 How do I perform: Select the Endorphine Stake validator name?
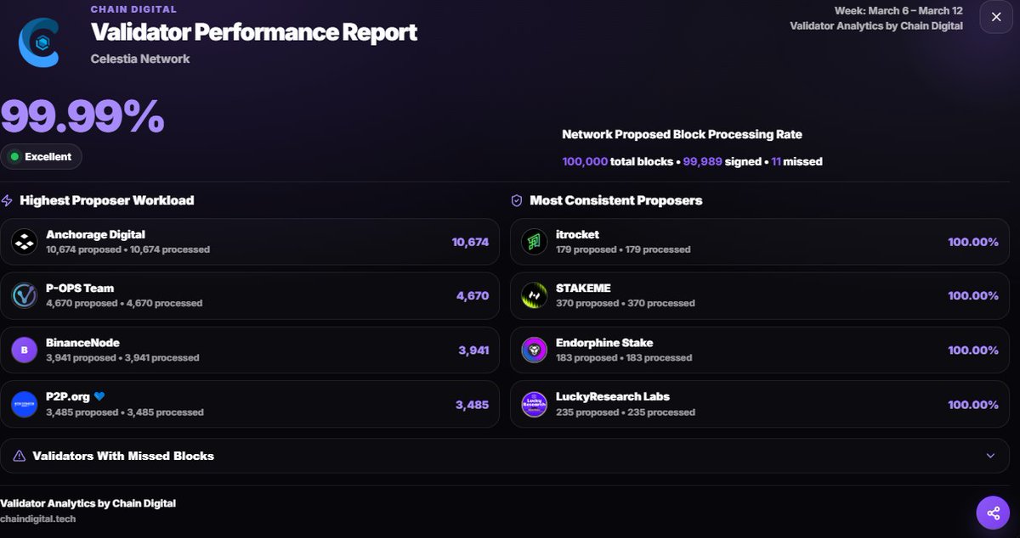click(x=604, y=343)
